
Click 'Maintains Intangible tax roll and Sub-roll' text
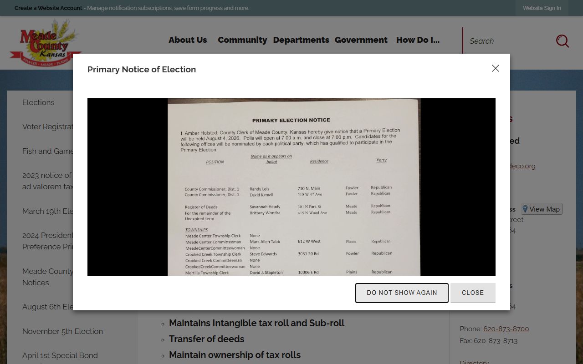(x=256, y=323)
